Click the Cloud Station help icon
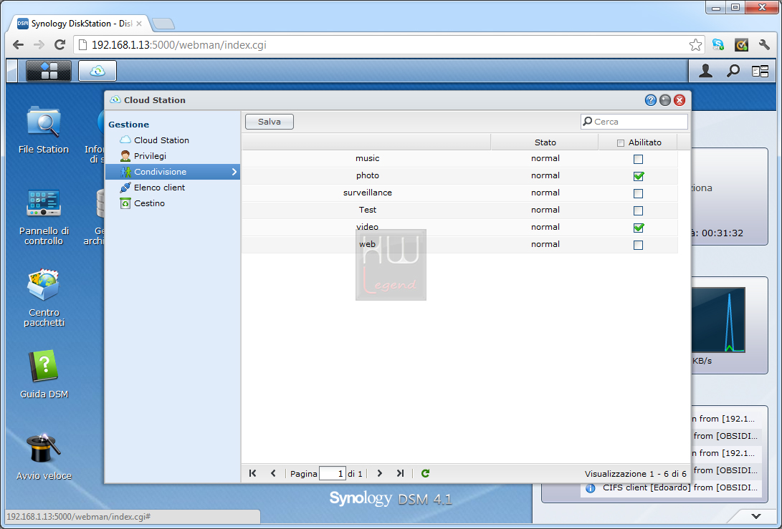 650,100
